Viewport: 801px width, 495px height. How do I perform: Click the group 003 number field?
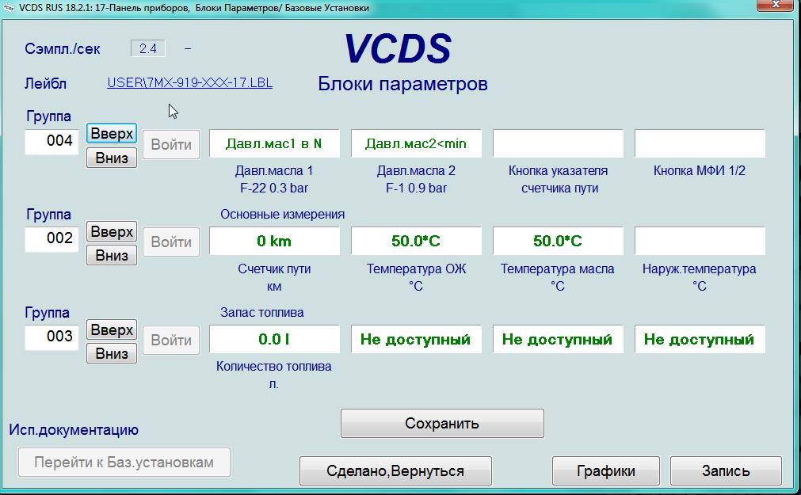[52, 337]
